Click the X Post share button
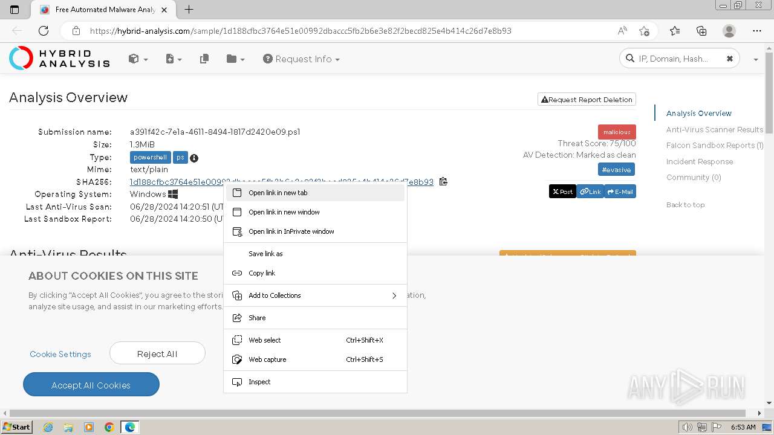The width and height of the screenshot is (774, 435). [x=562, y=192]
